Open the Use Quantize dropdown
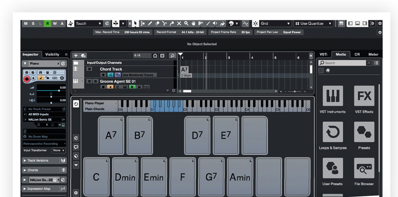Screen dimensions: 398x197 coord(313,23)
